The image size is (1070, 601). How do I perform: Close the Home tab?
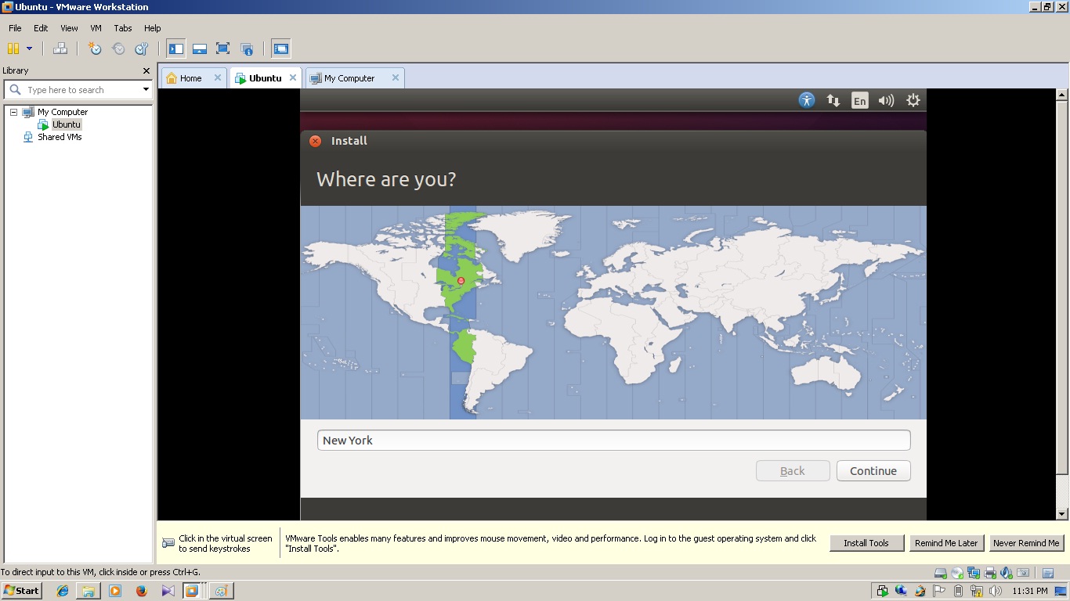(218, 77)
